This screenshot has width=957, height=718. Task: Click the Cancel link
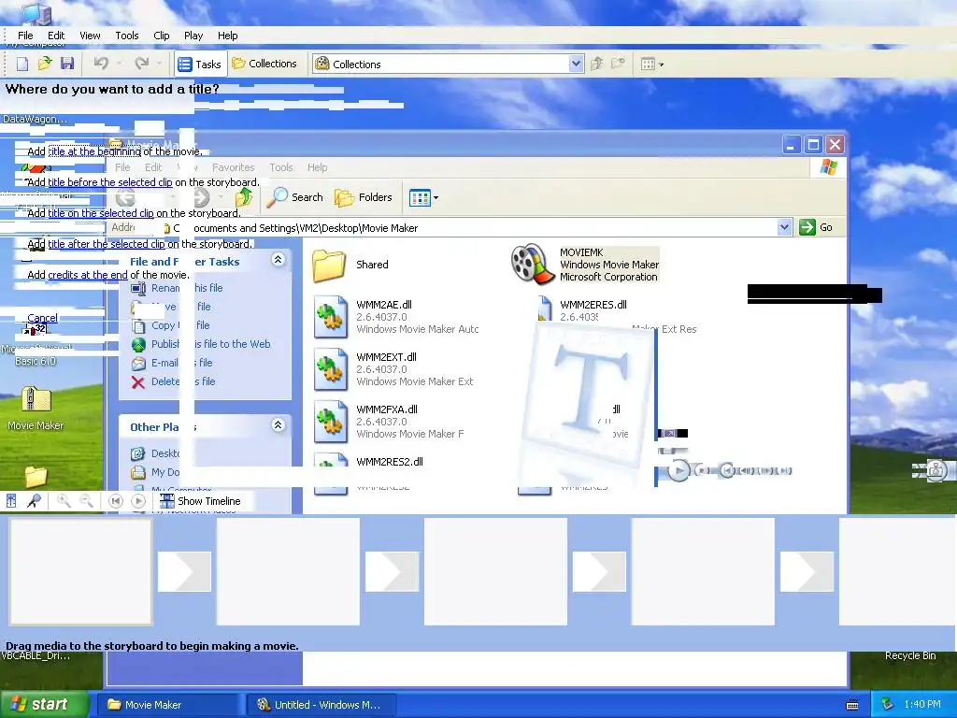(43, 318)
